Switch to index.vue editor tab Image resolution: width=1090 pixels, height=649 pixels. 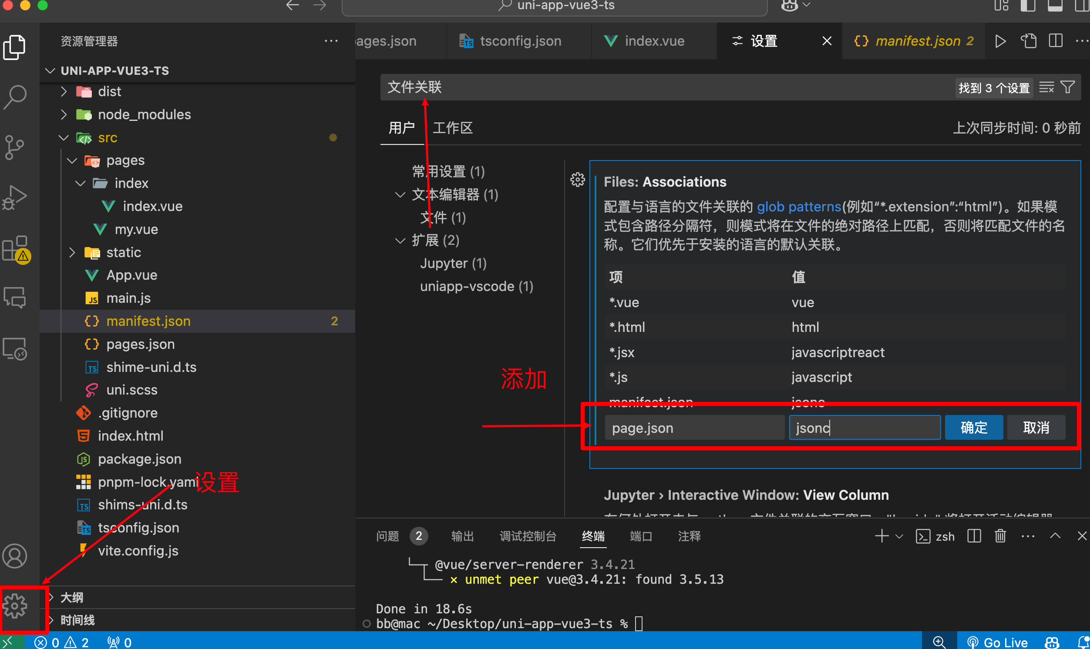point(654,41)
